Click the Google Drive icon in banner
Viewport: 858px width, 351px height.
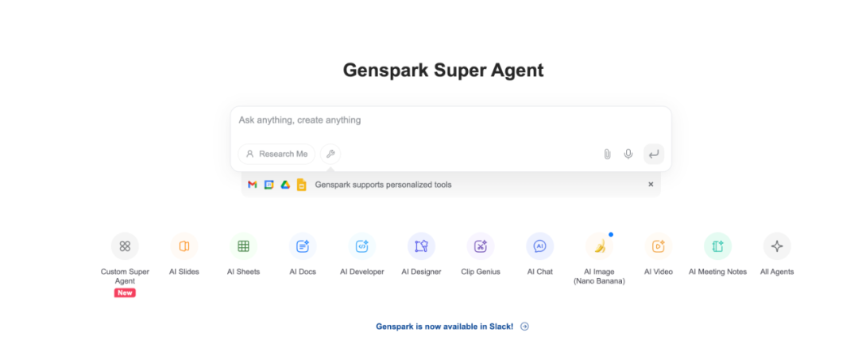pos(285,185)
